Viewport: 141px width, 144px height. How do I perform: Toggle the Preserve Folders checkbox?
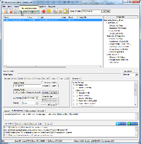pos(42,82)
